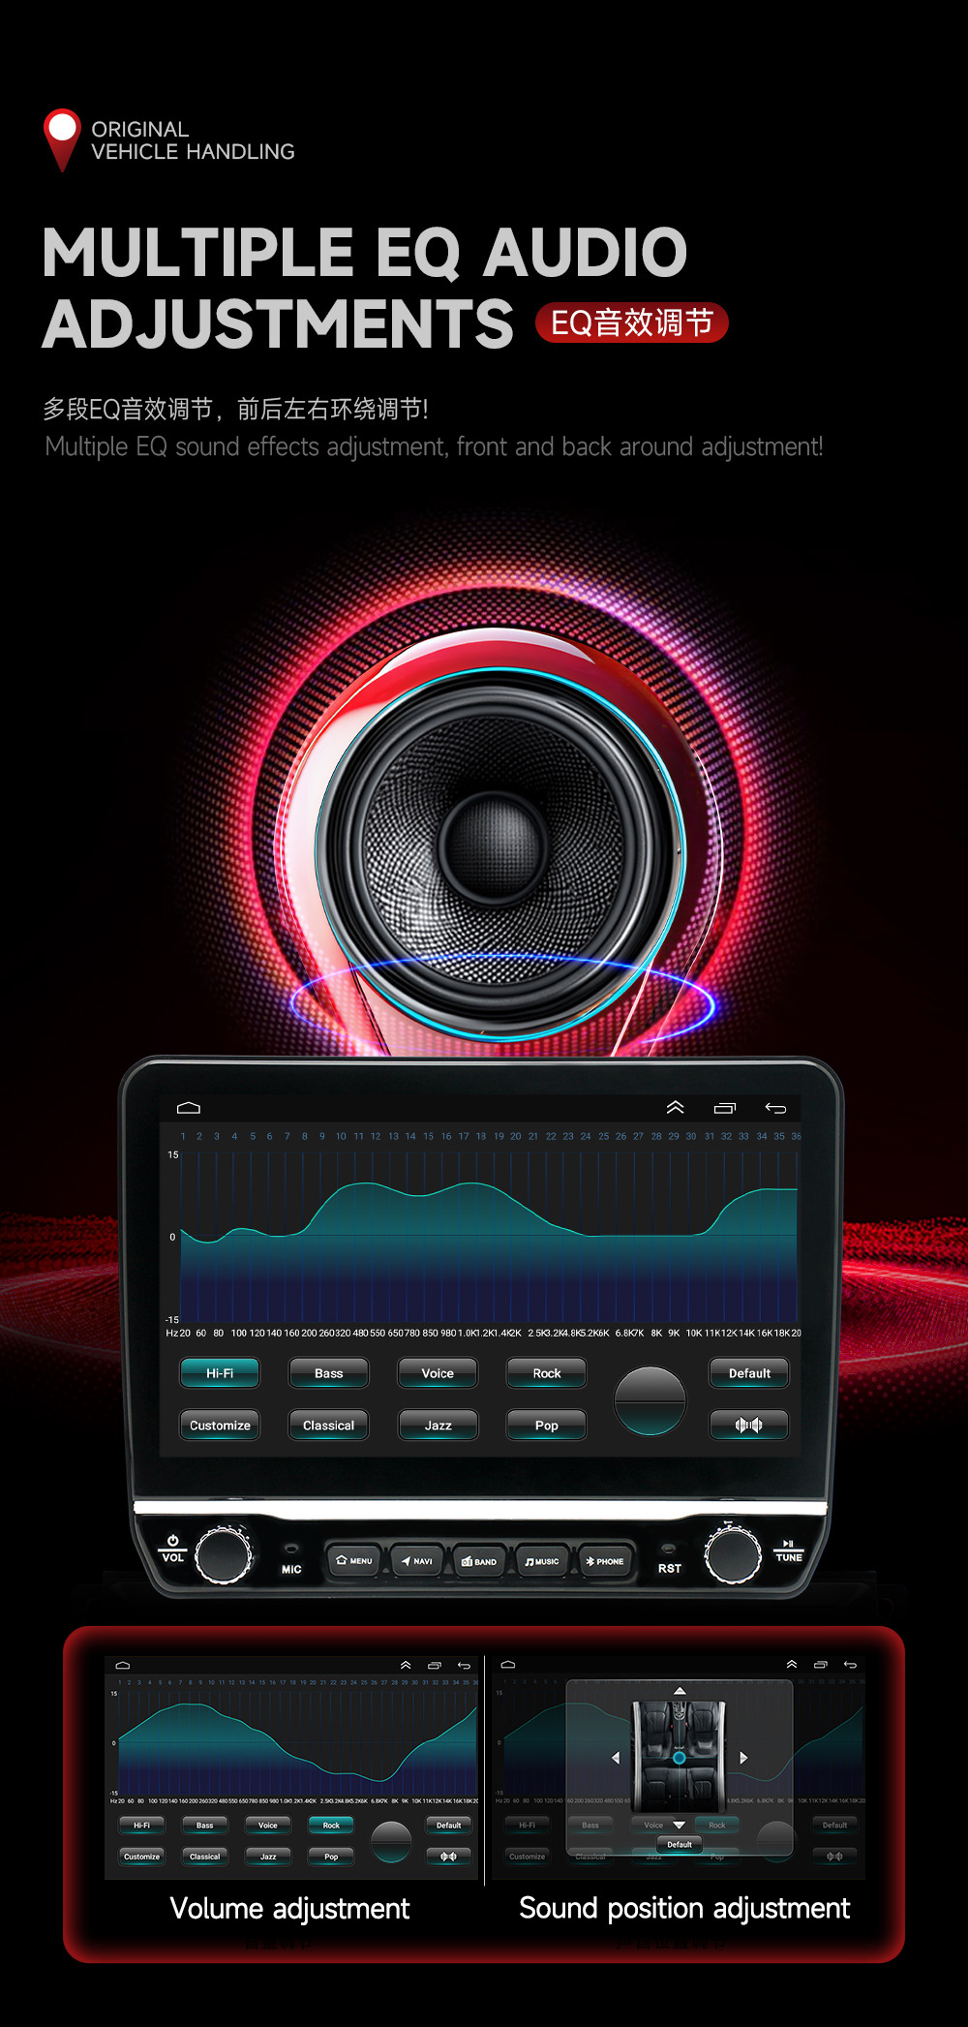
Task: Tap double-chevron icon in Volume adjustment screen
Action: click(406, 1665)
